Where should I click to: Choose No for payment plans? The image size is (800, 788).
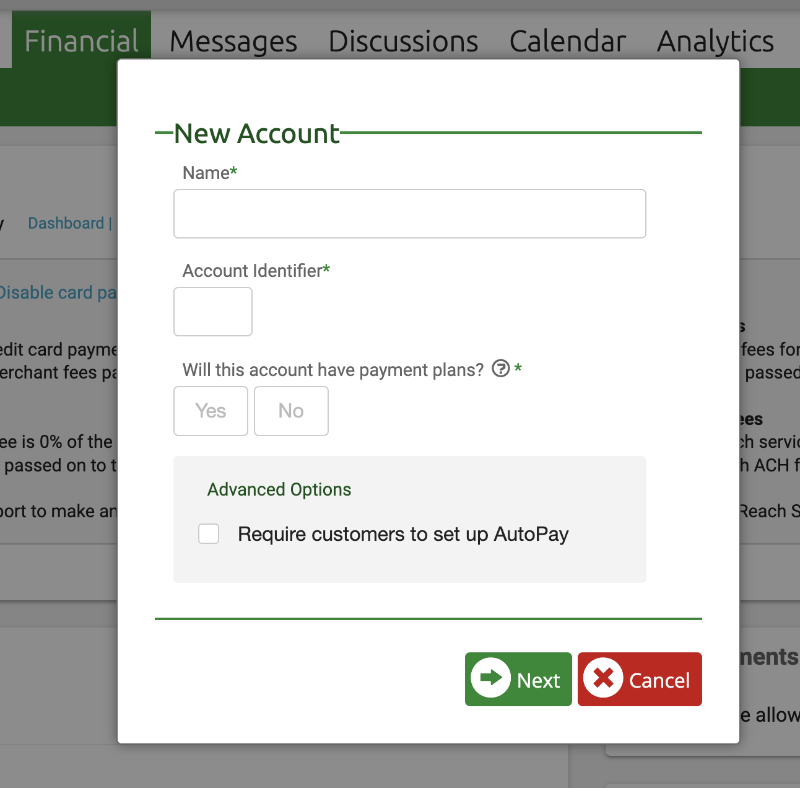pos(291,411)
